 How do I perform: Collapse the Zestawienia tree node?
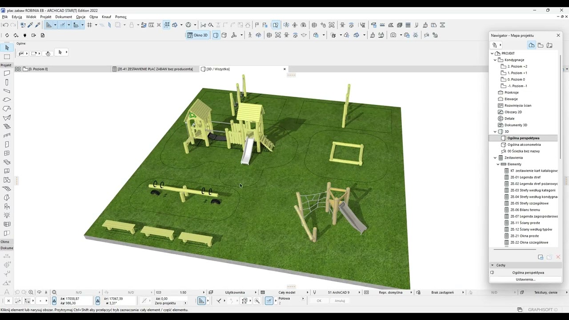495,157
